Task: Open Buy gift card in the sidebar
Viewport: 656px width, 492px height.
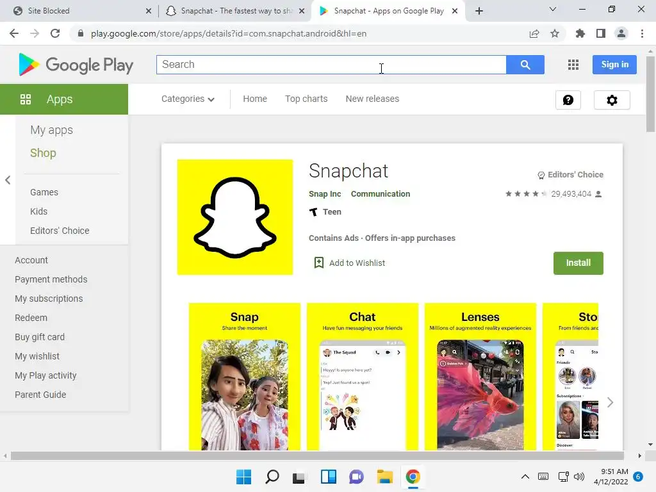Action: coord(40,337)
